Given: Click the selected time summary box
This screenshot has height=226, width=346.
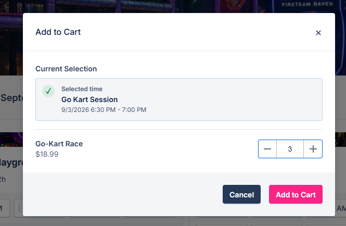Looking at the screenshot, I should click(x=179, y=99).
